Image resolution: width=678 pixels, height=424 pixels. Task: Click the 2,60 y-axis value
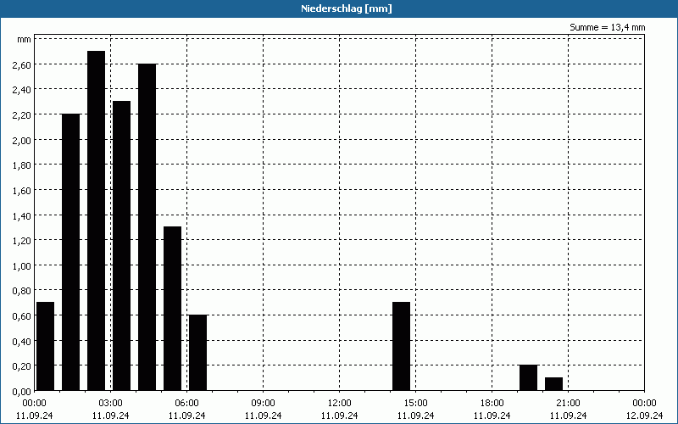[x=22, y=64]
